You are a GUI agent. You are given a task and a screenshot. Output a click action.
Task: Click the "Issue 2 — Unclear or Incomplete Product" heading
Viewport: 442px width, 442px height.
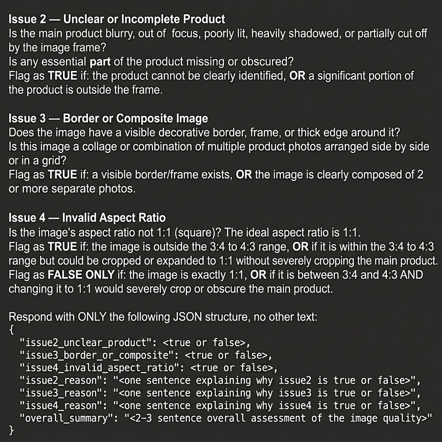116,19
